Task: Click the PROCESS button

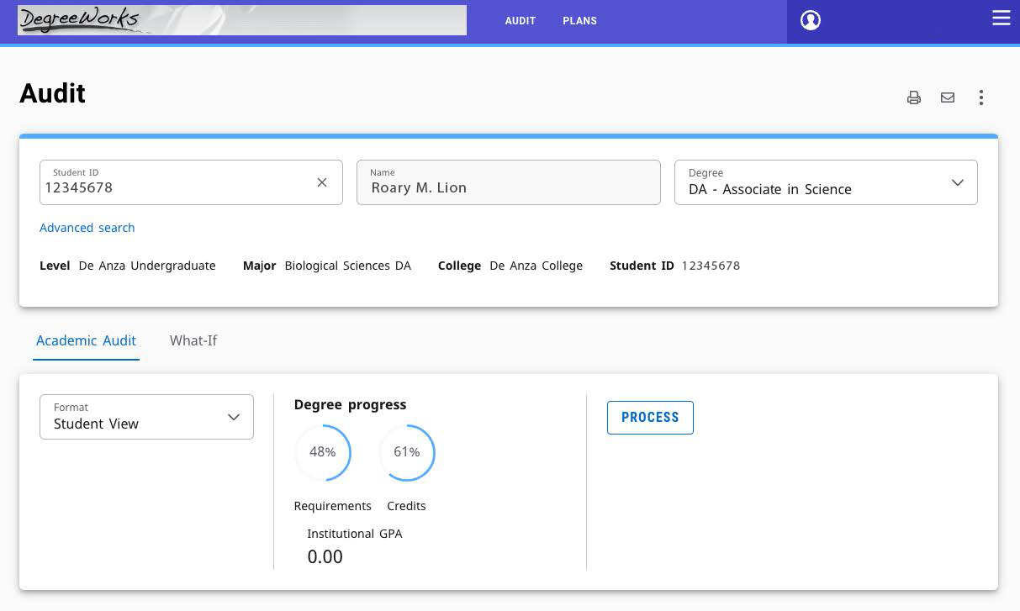Action: [650, 417]
